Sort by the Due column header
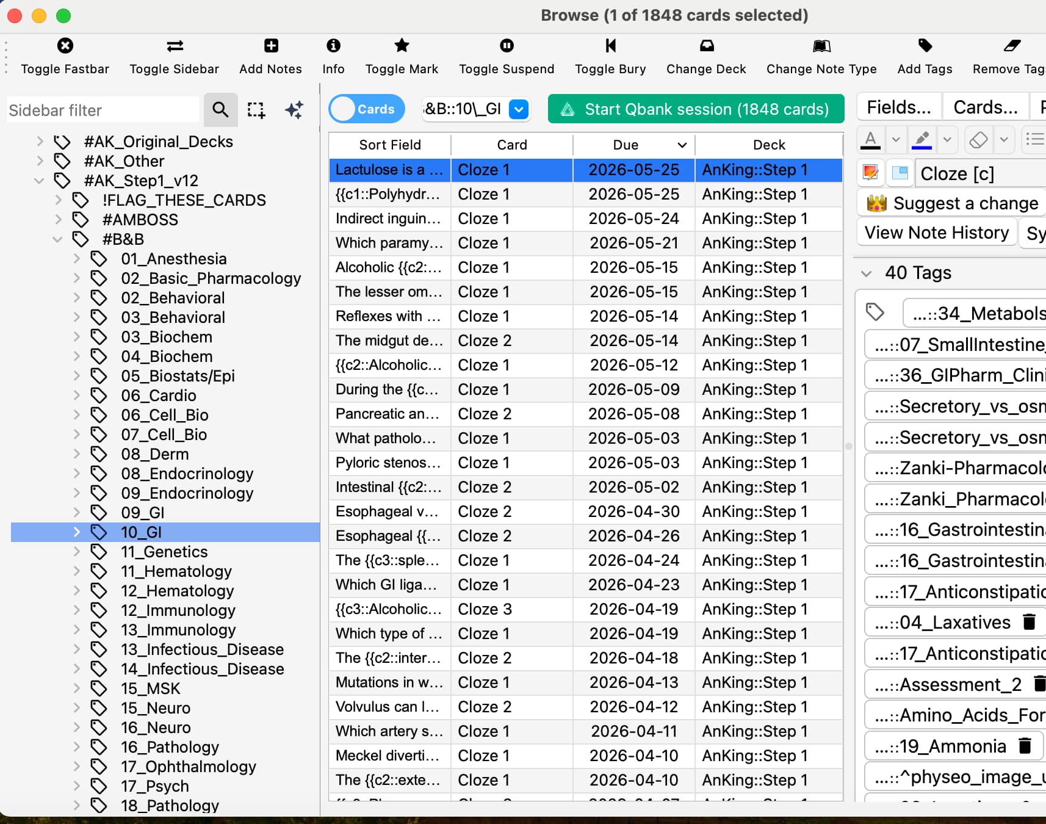1046x824 pixels. [x=626, y=145]
